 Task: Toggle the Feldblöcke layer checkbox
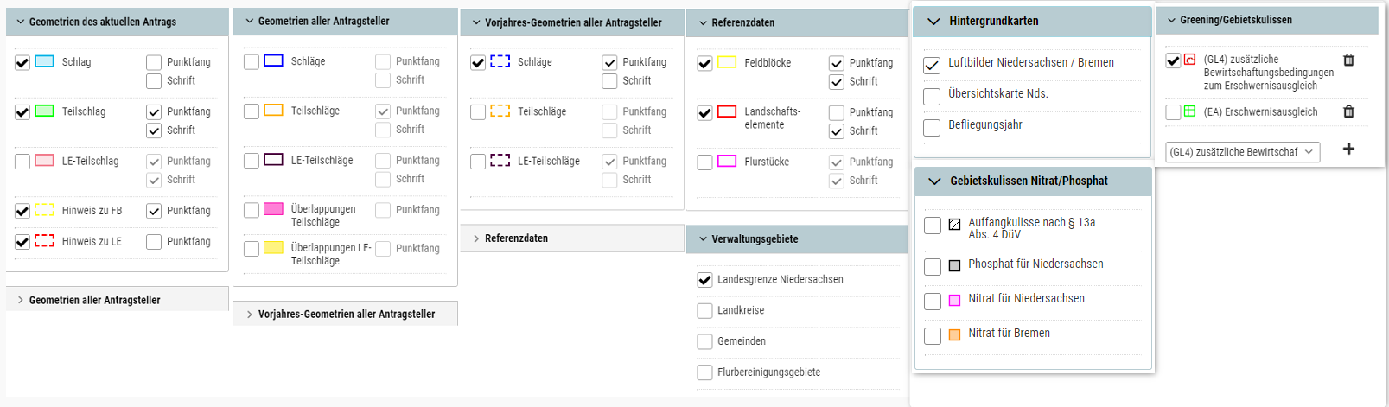pos(704,63)
